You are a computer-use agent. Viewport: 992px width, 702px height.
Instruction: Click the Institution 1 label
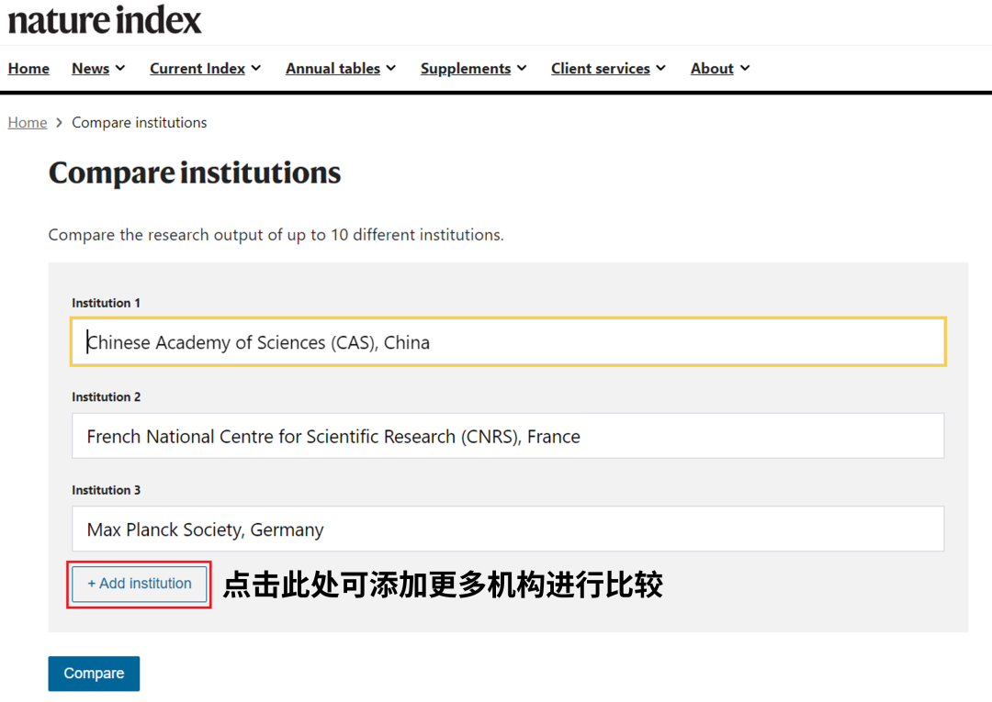tap(106, 304)
